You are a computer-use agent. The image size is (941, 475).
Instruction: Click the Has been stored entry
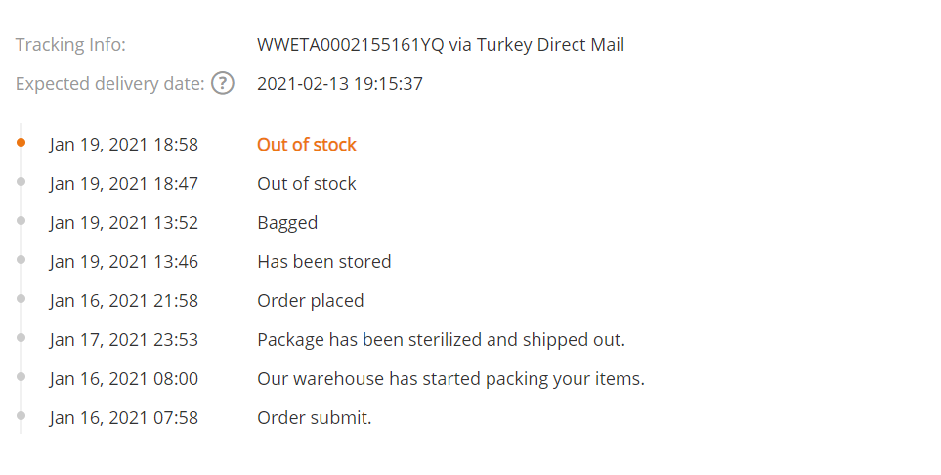[x=324, y=261]
